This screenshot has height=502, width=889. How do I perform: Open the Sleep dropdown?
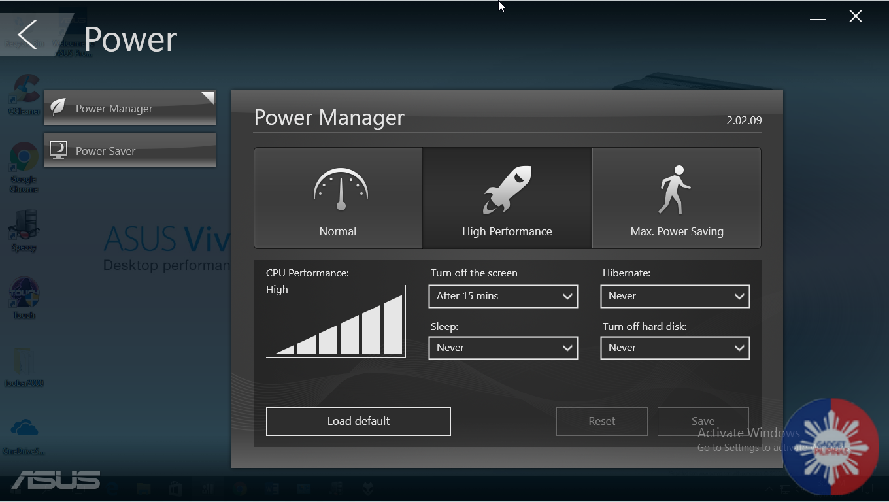(503, 348)
